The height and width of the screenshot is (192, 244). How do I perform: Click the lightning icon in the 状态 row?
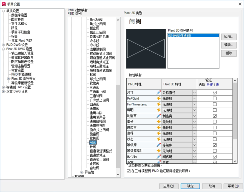[x=158, y=139]
